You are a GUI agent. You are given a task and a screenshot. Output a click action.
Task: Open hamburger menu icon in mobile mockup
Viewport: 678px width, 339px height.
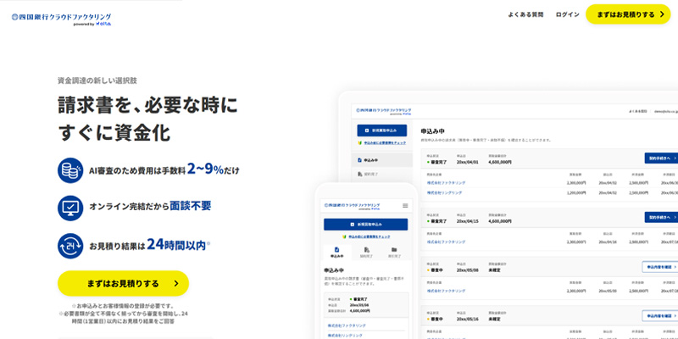(405, 205)
